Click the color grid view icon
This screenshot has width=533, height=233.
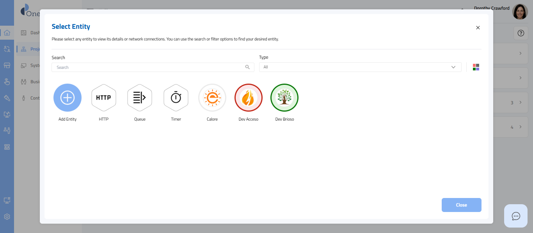click(x=476, y=67)
